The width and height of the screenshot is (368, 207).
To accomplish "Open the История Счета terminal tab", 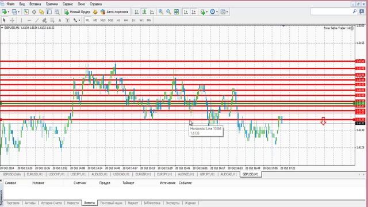I will tap(51, 203).
